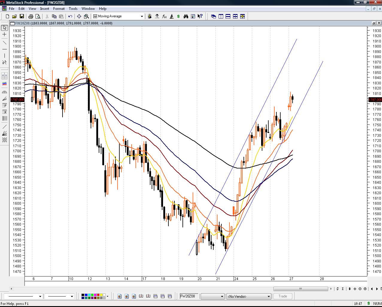Select the Cycle Lines tool
Screen dimensions: 382x307
coord(4,118)
